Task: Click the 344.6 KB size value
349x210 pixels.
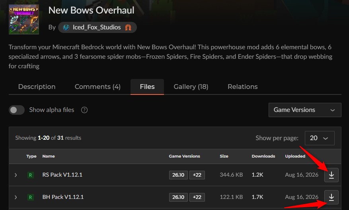Action: 231,175
